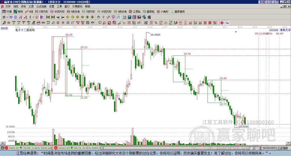
Task: Open the 客服 support link
Action: pyautogui.click(x=262, y=2)
